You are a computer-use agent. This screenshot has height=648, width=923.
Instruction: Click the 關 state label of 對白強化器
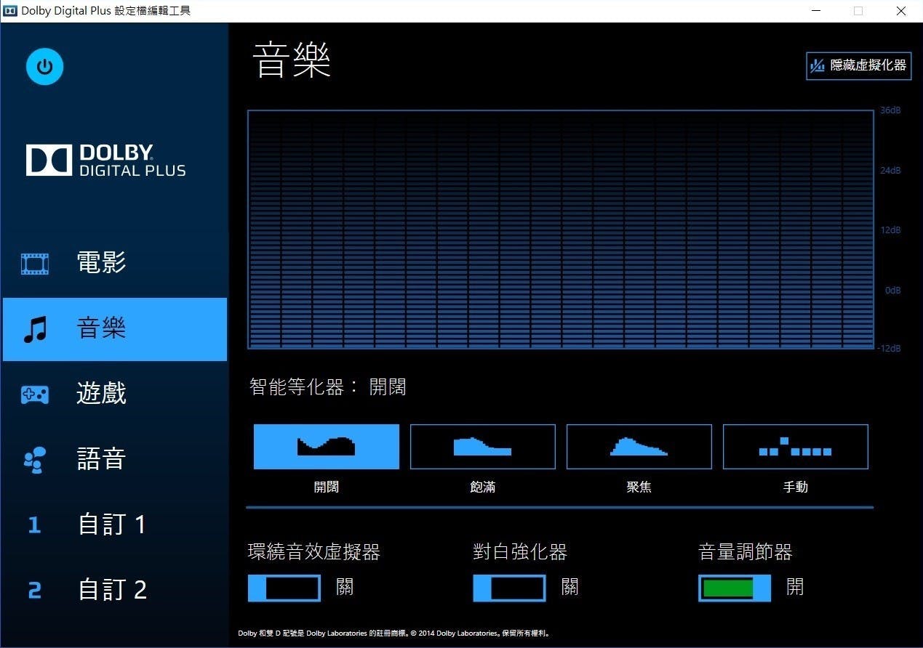pos(570,587)
